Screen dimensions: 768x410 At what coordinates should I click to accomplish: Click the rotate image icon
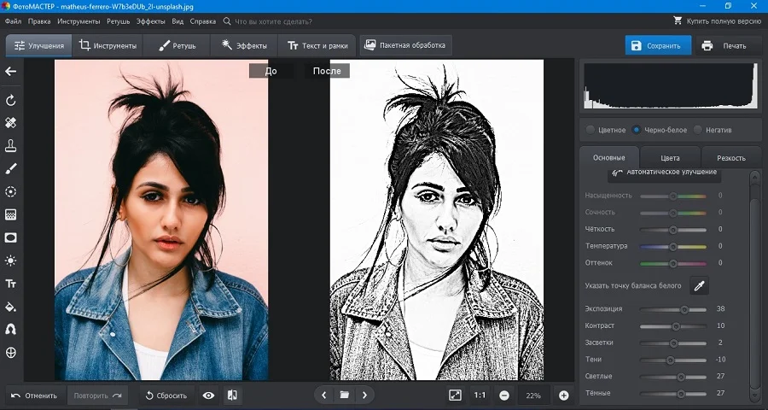(x=11, y=101)
